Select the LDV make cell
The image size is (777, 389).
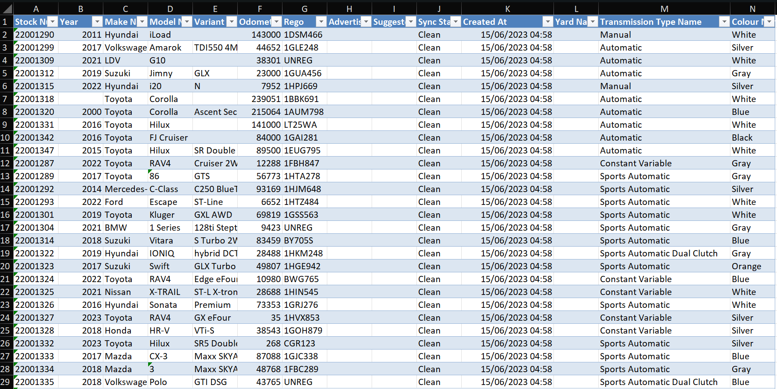126,60
